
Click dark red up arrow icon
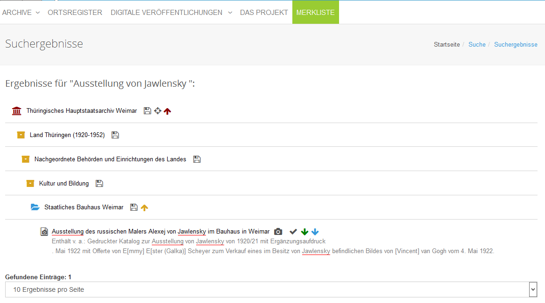click(168, 111)
